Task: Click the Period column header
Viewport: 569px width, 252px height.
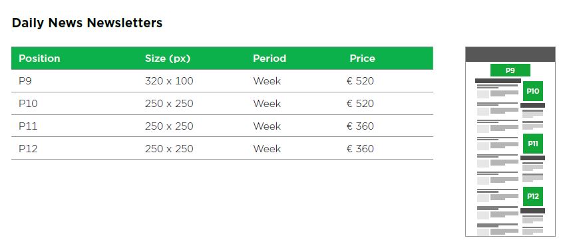Action: [x=270, y=59]
